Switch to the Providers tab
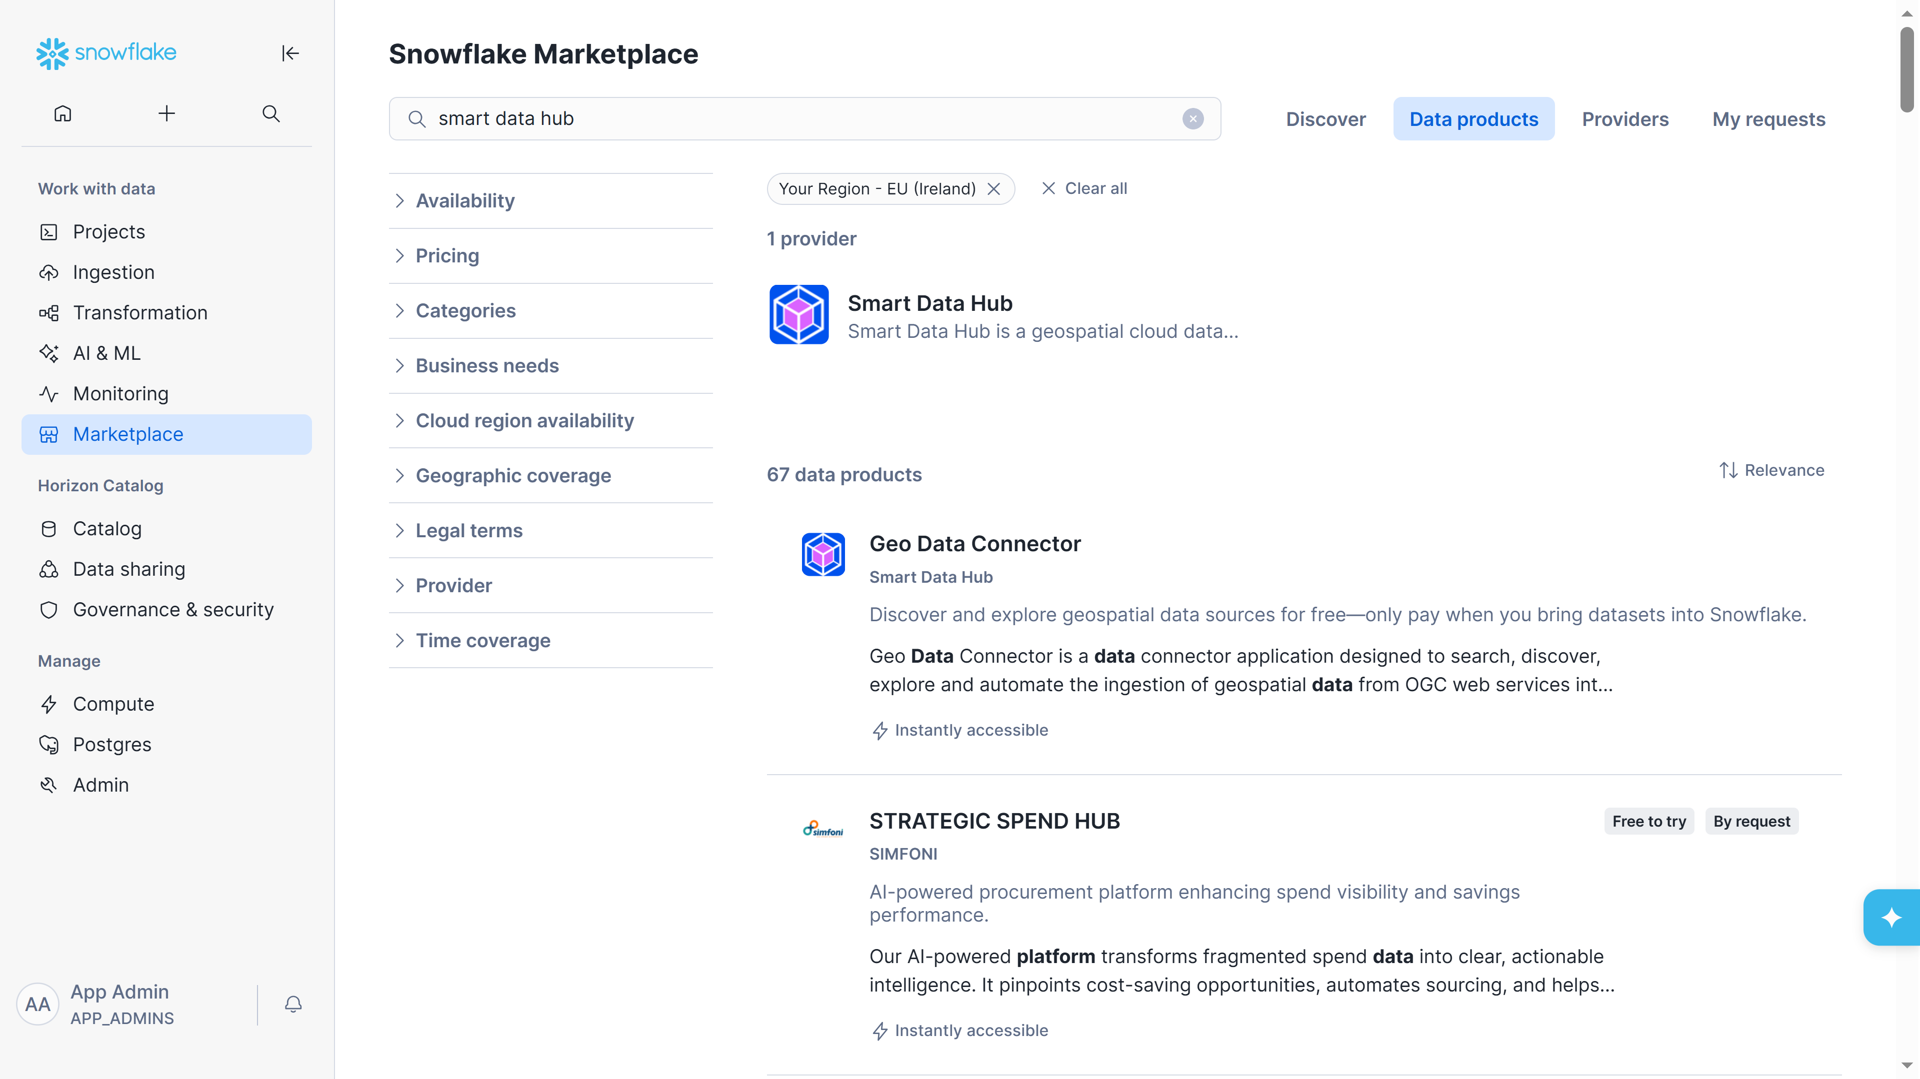The height and width of the screenshot is (1079, 1920). 1625,119
